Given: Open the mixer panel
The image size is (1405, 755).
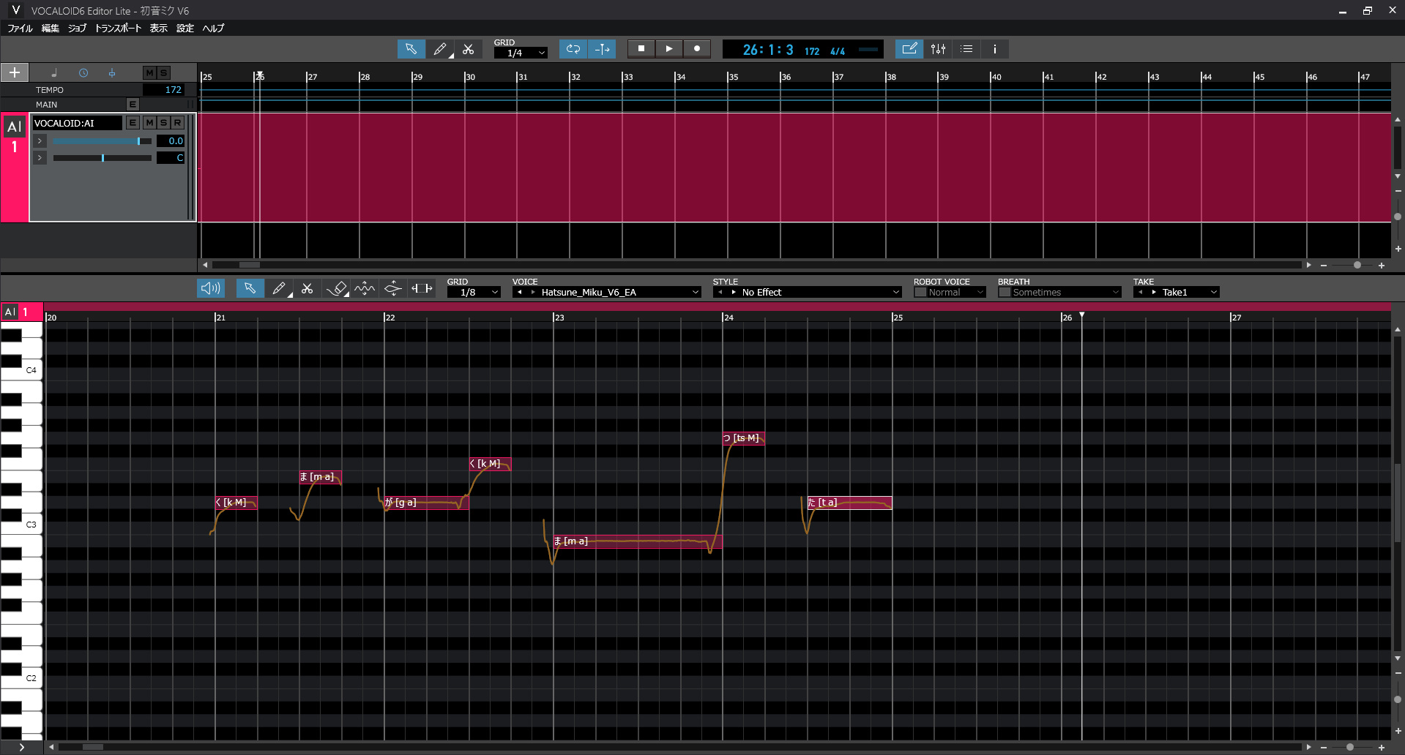Looking at the screenshot, I should [x=938, y=49].
